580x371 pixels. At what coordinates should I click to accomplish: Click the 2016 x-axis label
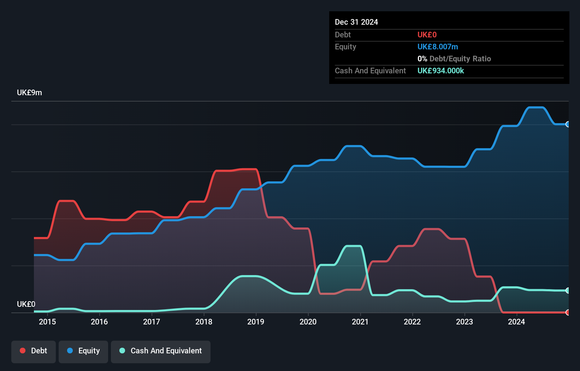click(x=99, y=322)
